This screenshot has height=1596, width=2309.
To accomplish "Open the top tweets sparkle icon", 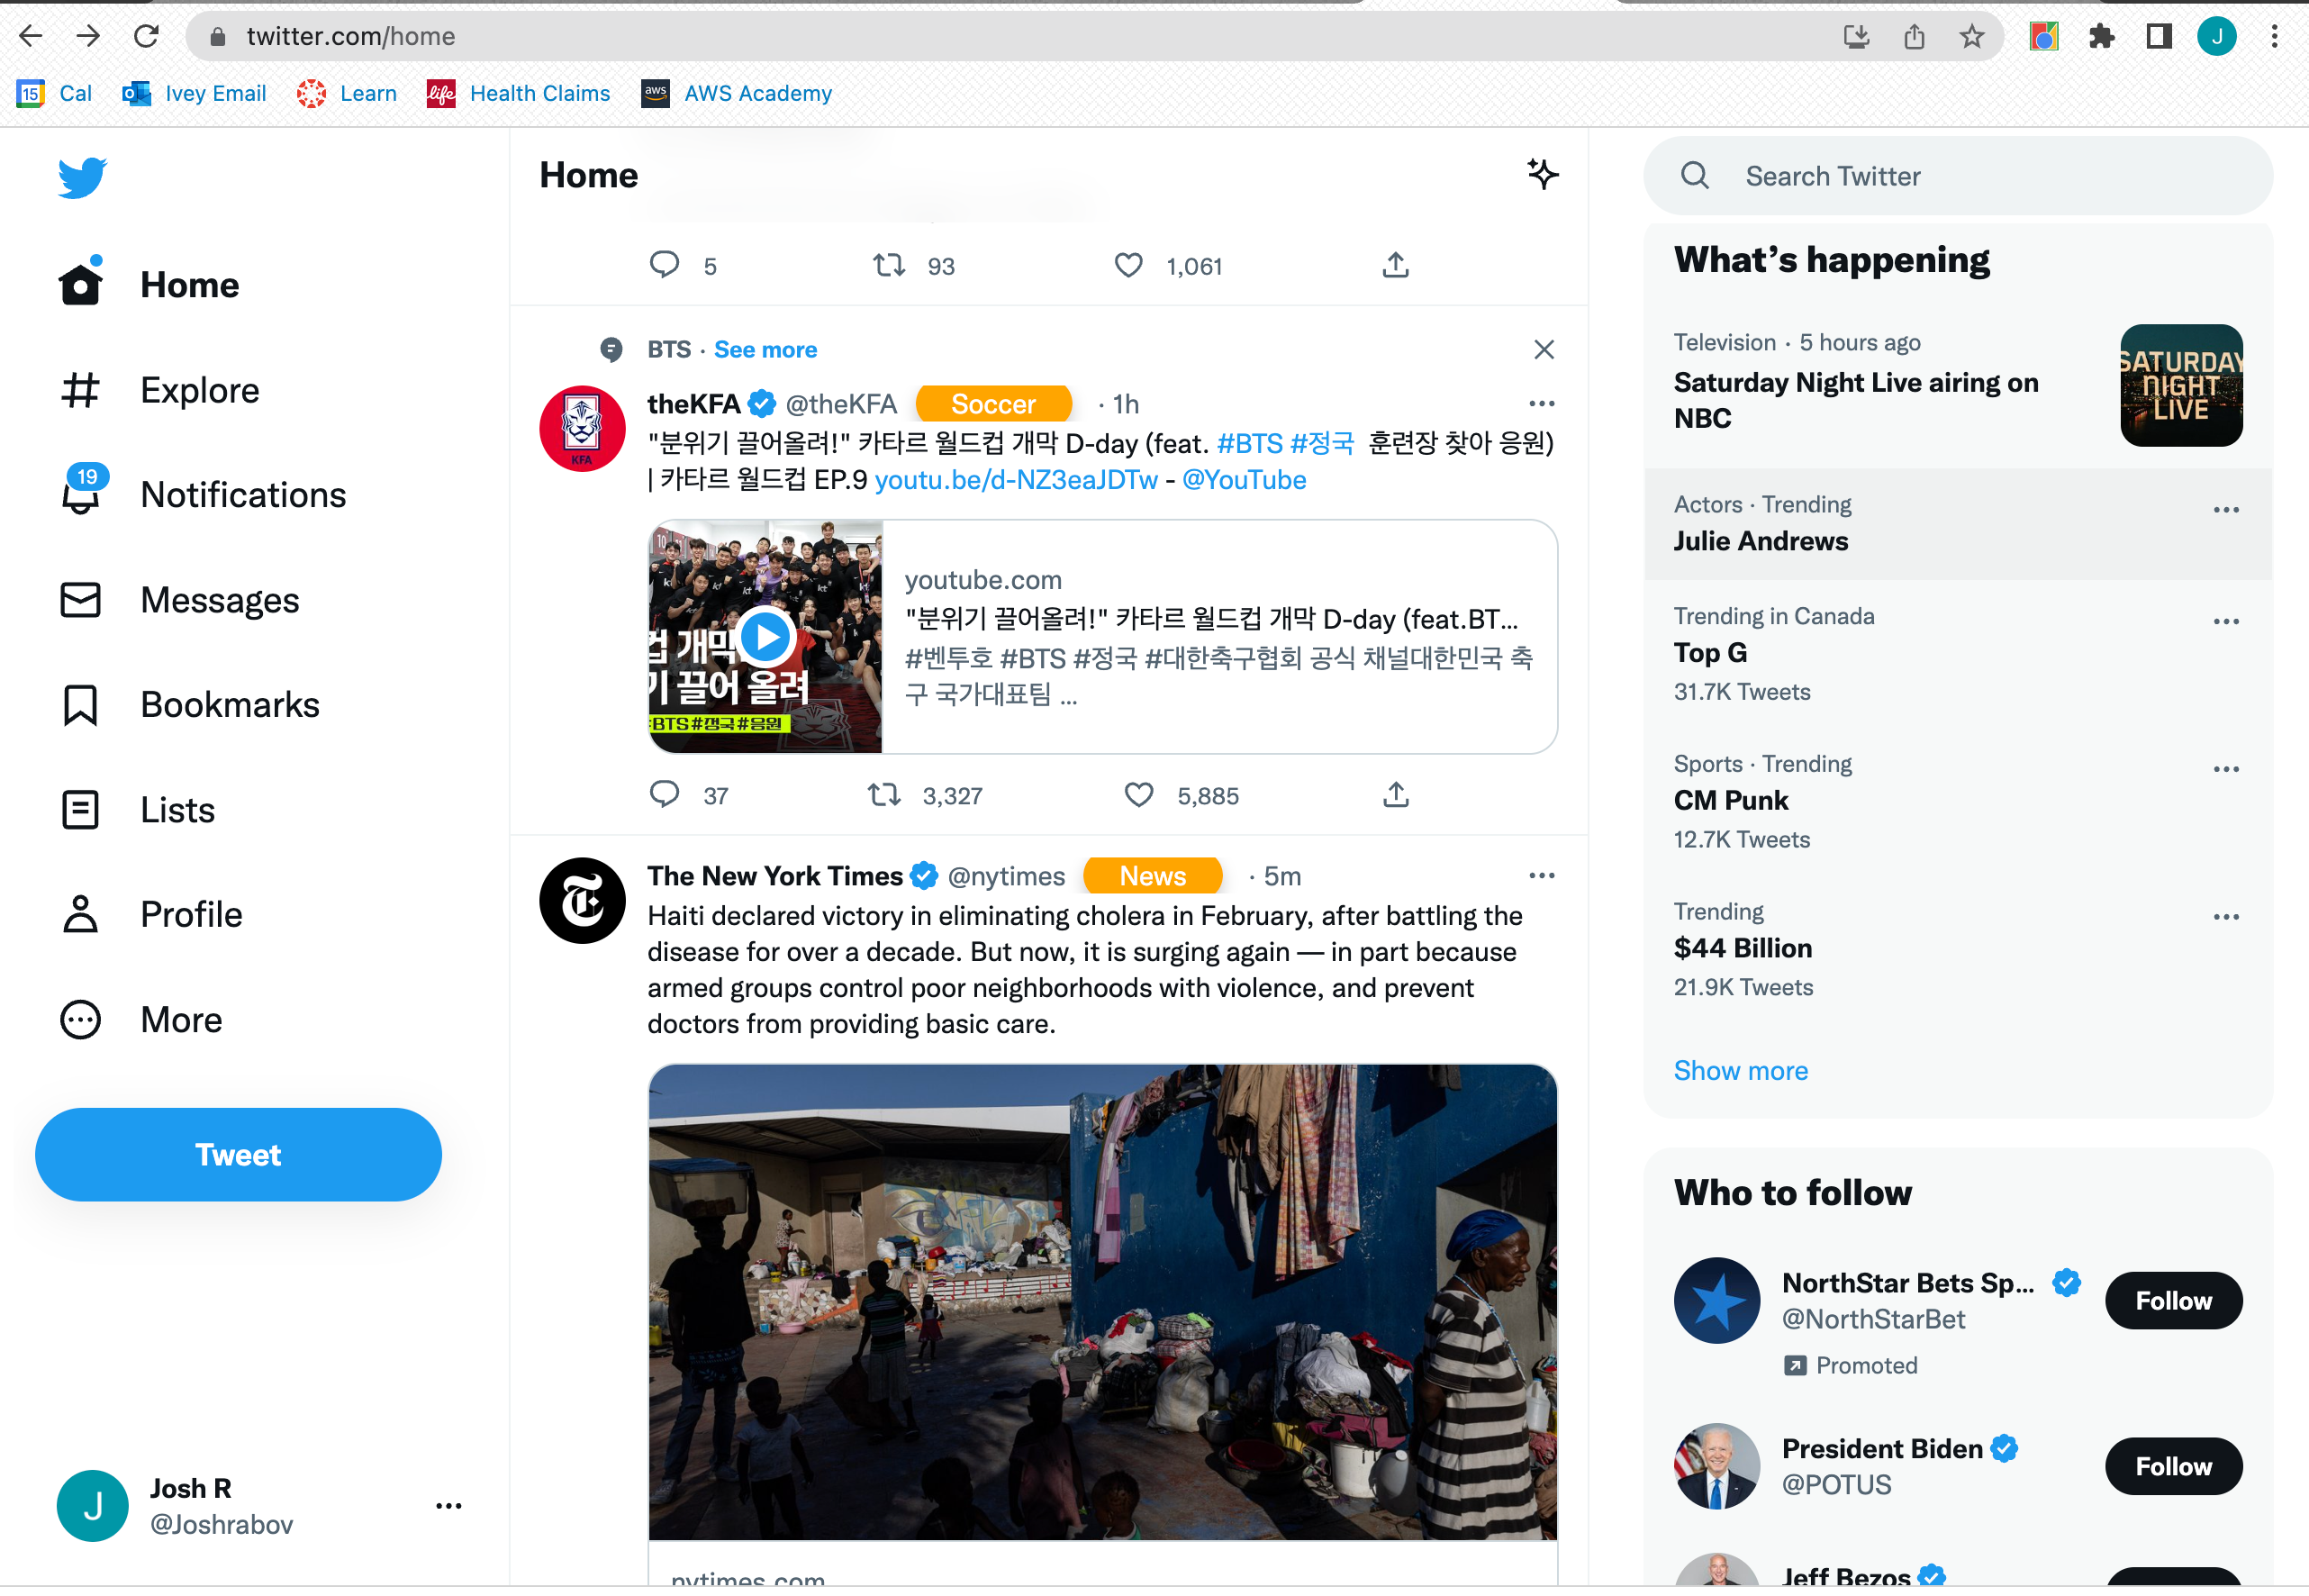I will click(x=1543, y=174).
